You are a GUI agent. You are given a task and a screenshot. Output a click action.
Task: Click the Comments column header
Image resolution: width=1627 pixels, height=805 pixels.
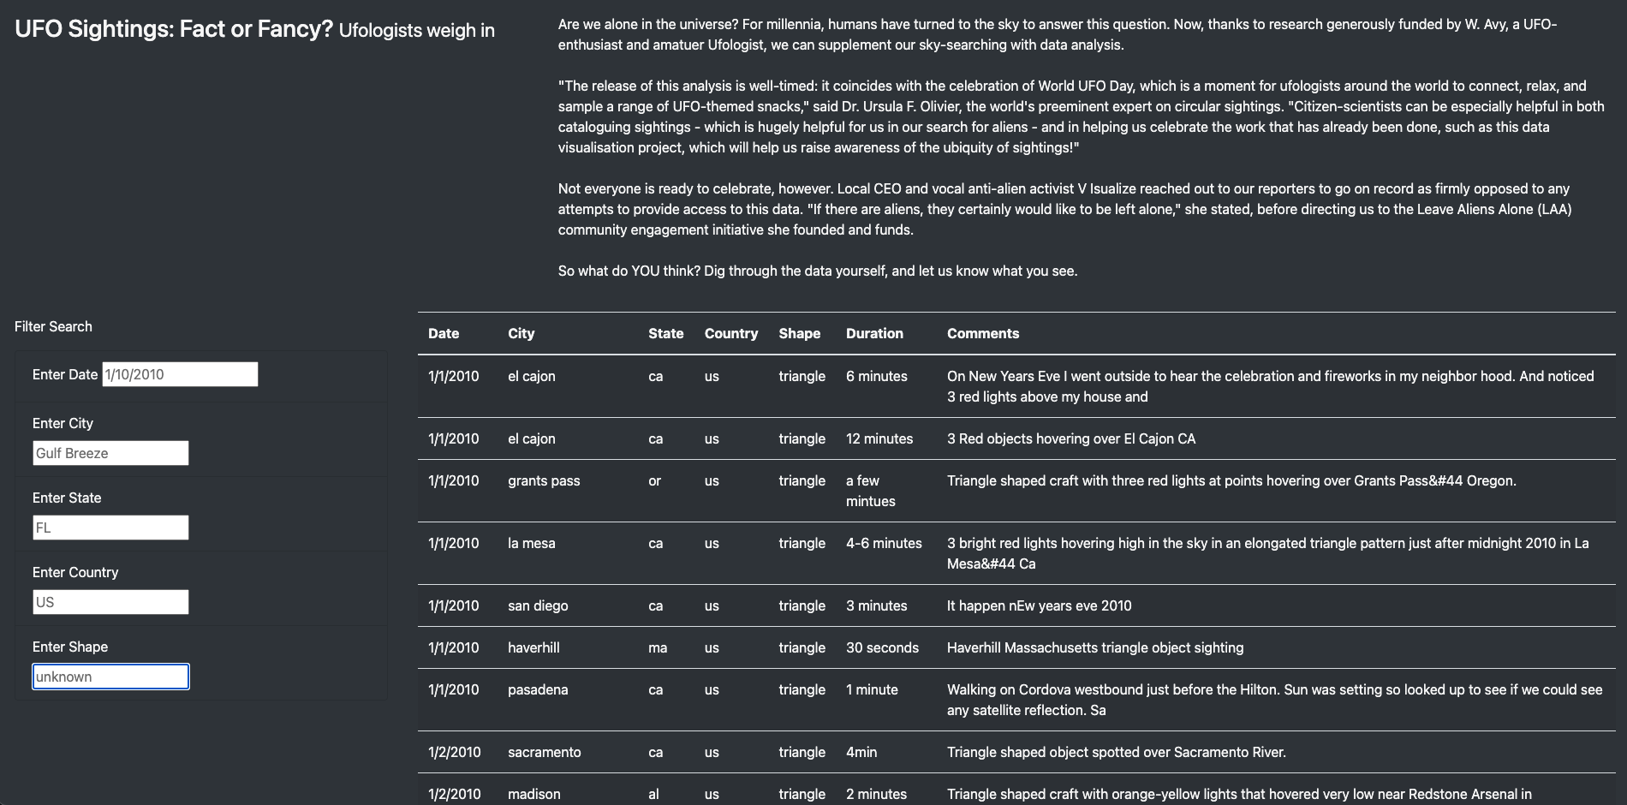click(982, 333)
